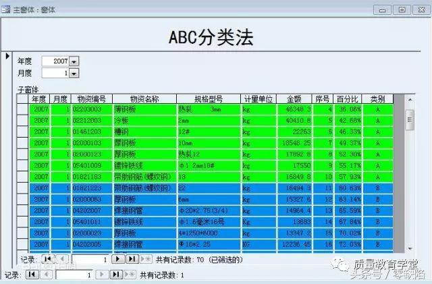Click the main form record number field

[x=73, y=275]
